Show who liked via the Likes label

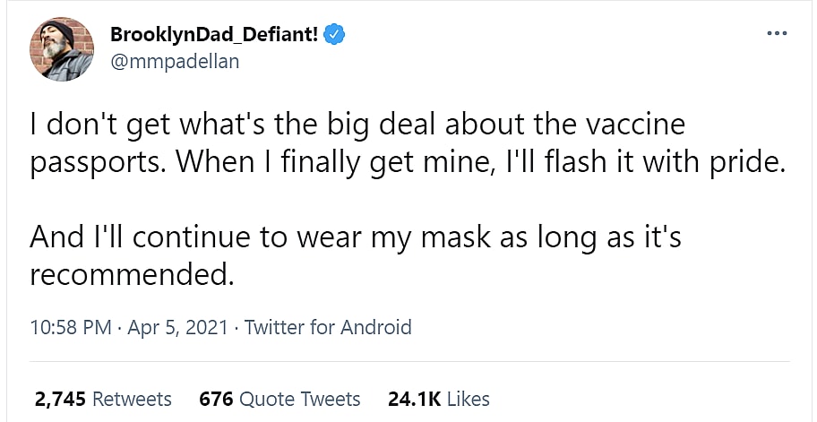click(x=468, y=399)
